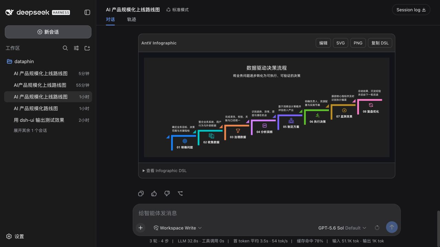Give thumbs up to response

[154, 193]
